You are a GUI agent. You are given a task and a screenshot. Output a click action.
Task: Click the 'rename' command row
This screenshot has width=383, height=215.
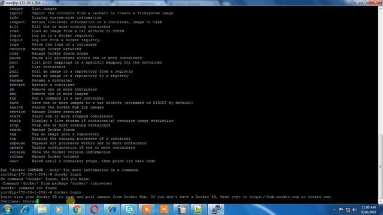click(x=41, y=81)
